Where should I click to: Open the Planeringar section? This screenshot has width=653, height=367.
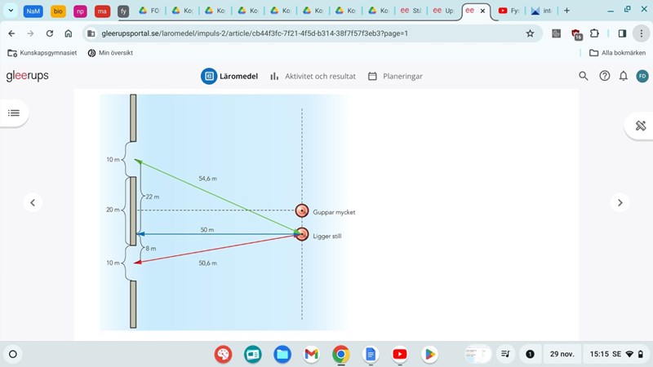tap(395, 76)
